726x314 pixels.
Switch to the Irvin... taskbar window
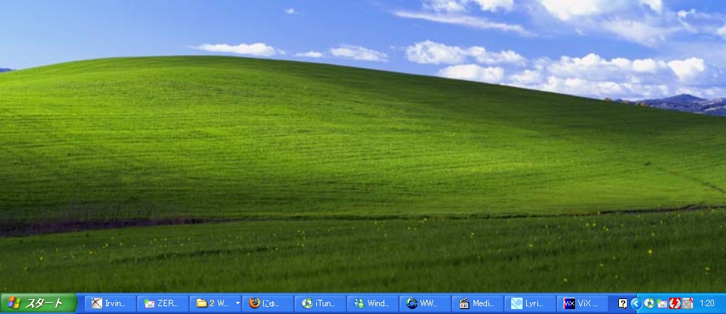point(110,303)
